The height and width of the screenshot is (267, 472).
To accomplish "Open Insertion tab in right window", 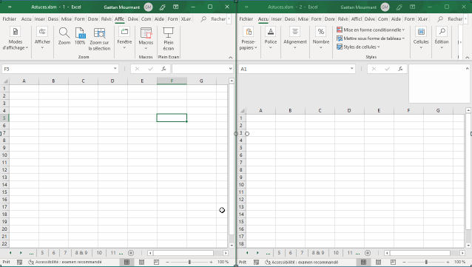I will (277, 19).
